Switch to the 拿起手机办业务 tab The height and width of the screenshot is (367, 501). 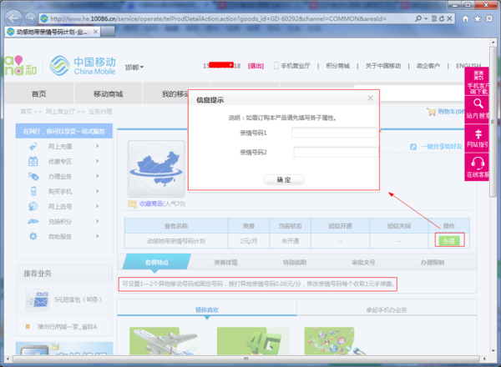point(387,309)
